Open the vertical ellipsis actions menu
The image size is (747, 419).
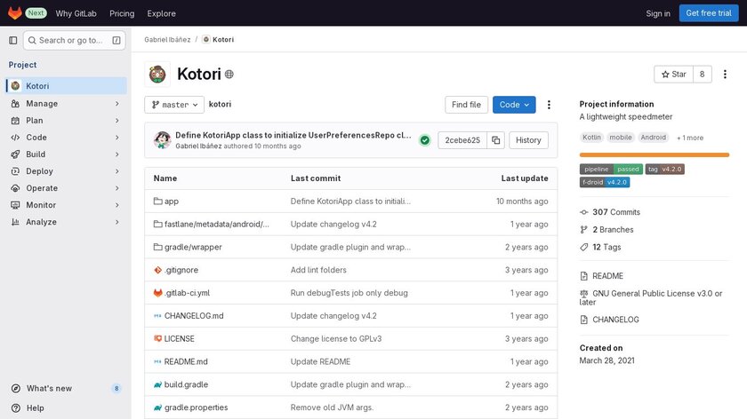pos(549,105)
